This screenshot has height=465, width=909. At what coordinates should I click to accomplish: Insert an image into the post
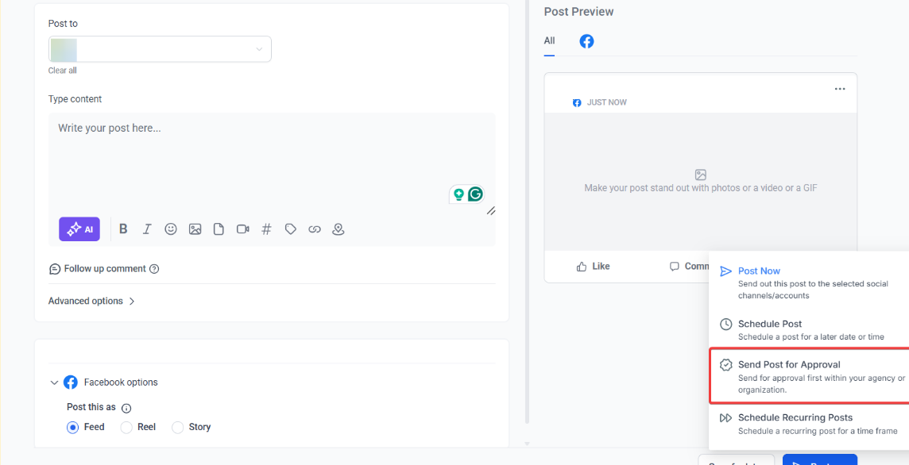coord(195,229)
